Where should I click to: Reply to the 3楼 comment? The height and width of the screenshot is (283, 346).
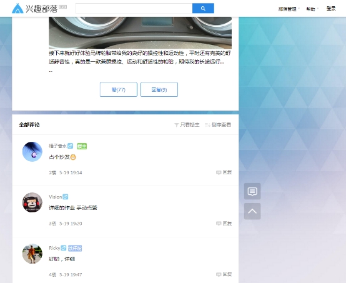(224, 224)
